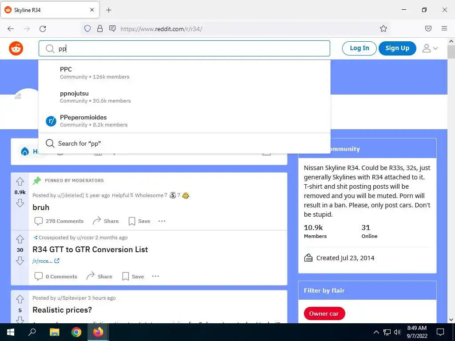Click the Reddit logo icon
The image size is (455, 341).
pos(16,48)
